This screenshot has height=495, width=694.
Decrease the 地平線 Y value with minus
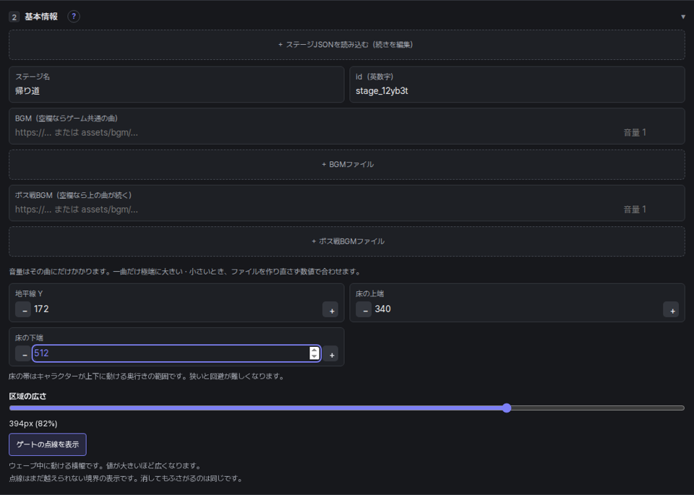[23, 309]
